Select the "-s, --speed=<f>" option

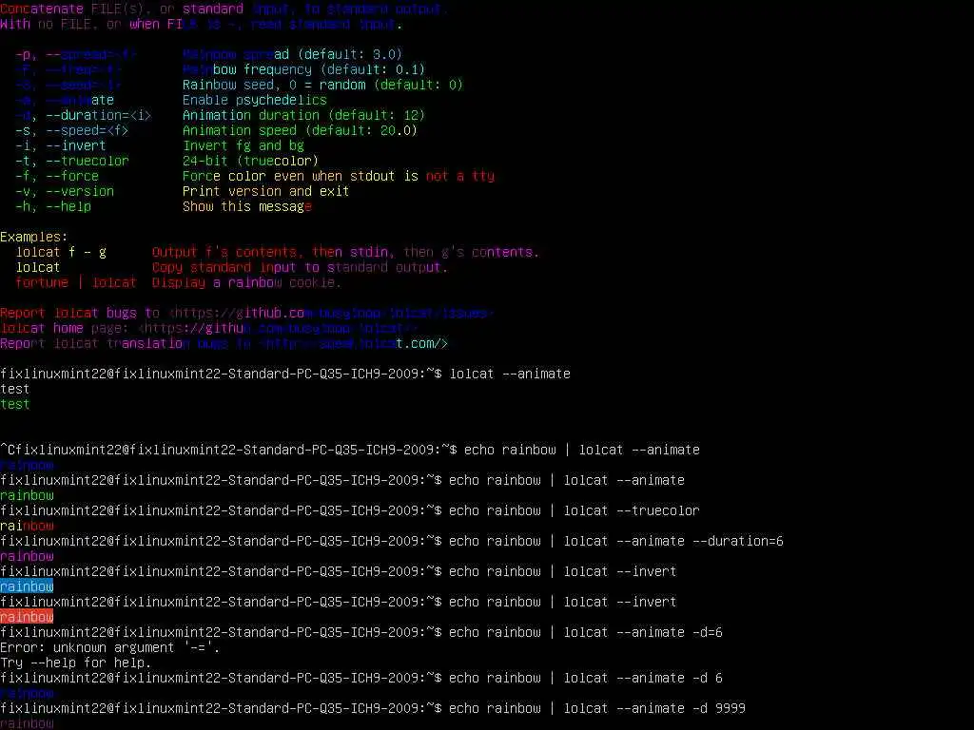pyautogui.click(x=72, y=130)
